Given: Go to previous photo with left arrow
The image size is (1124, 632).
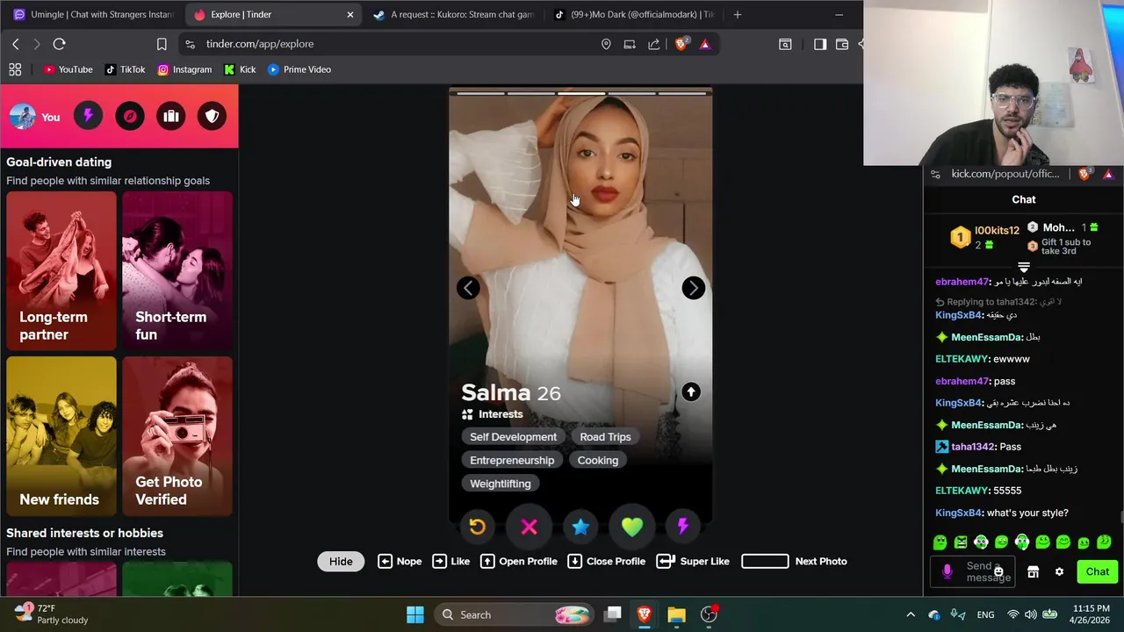Looking at the screenshot, I should 468,288.
